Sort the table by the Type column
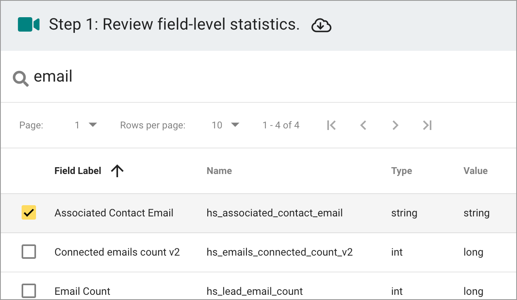The width and height of the screenshot is (517, 300). (401, 171)
